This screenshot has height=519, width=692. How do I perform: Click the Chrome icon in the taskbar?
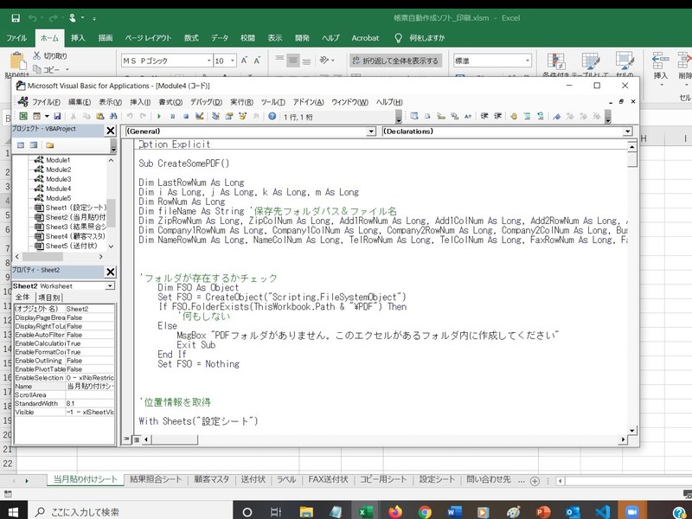[425, 511]
